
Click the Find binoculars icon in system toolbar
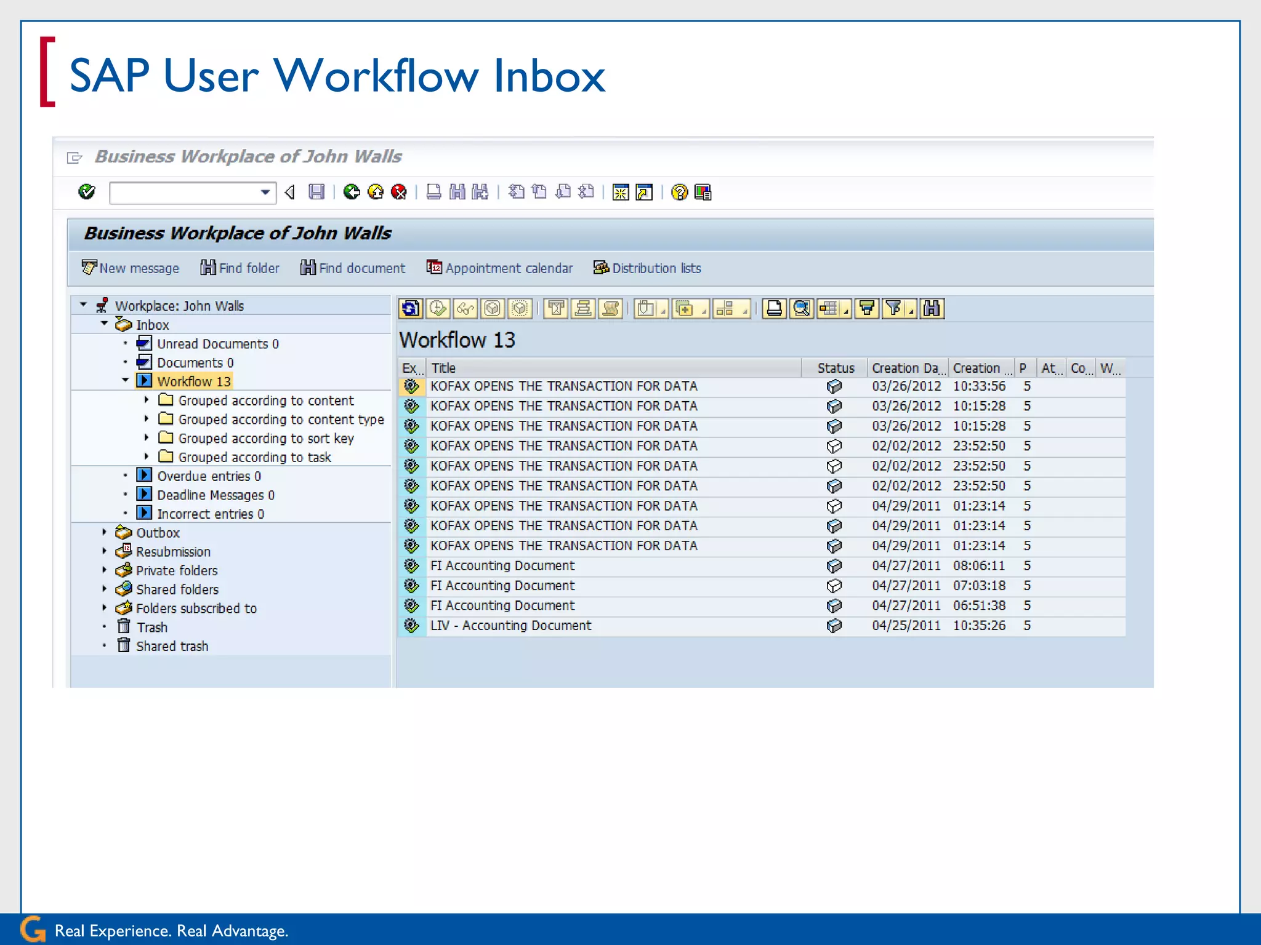point(457,192)
